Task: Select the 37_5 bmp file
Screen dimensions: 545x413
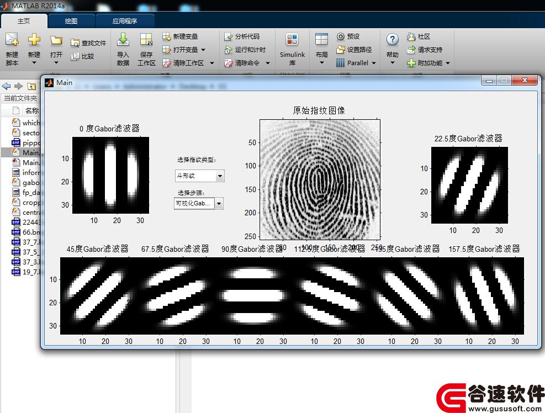Action: click(x=21, y=252)
